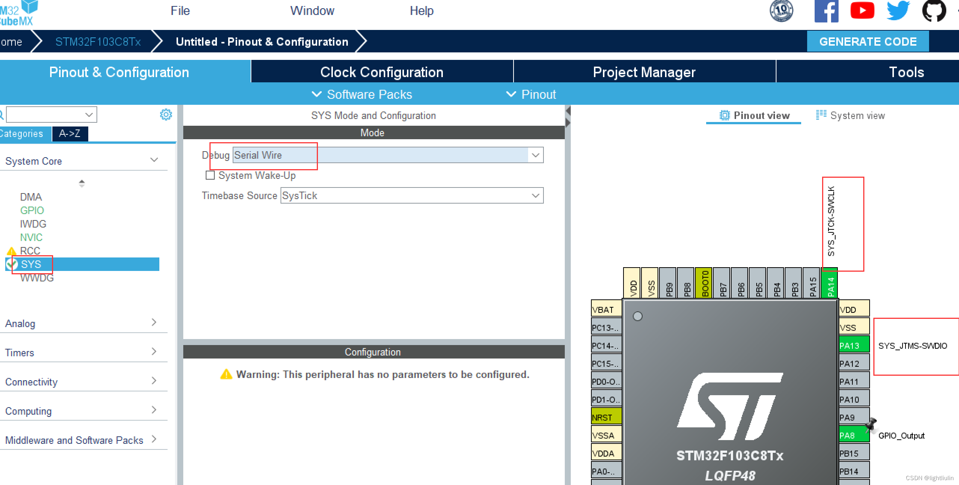Viewport: 959px width, 485px height.
Task: Click the PB15 pin on the chip
Action: (x=854, y=453)
